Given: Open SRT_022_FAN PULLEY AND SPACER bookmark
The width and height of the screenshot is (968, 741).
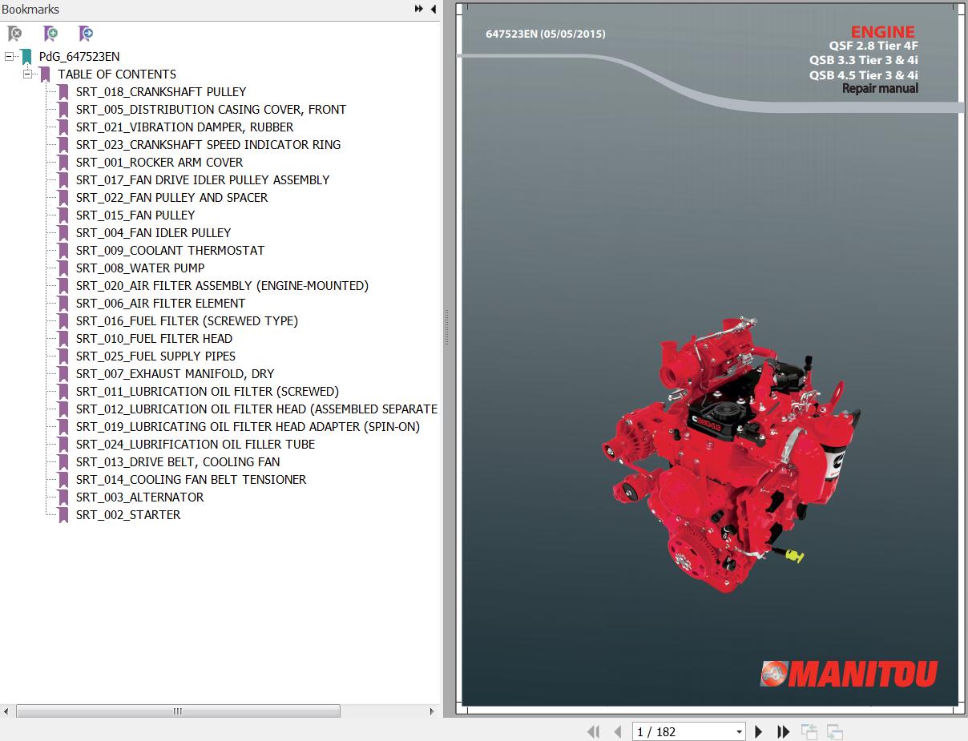Looking at the screenshot, I should [x=172, y=198].
